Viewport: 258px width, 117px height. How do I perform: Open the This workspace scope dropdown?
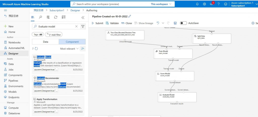click(x=161, y=4)
